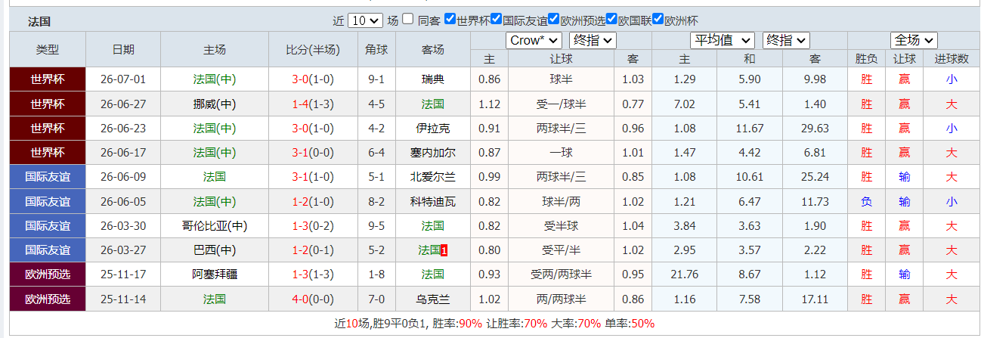Click the 胜负 column header

866,58
